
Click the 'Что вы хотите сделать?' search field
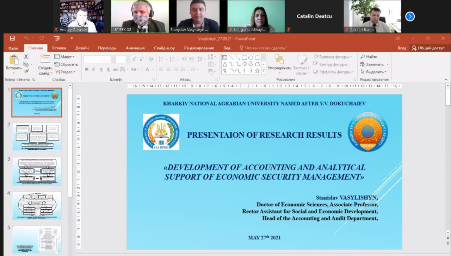pos(263,48)
